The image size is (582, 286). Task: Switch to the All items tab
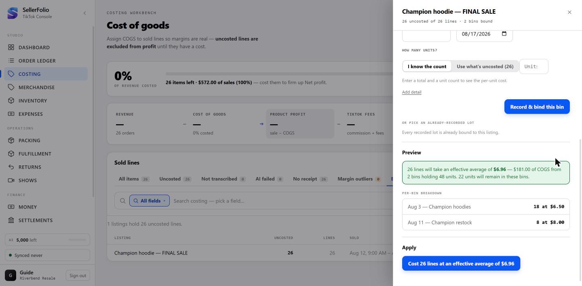[x=134, y=179]
